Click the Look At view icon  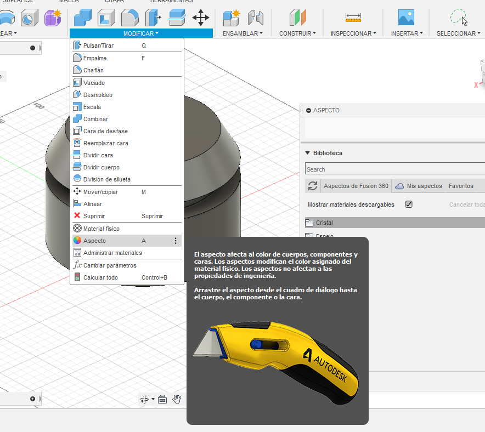click(162, 399)
